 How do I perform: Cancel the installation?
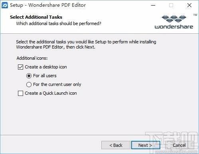click(179, 145)
